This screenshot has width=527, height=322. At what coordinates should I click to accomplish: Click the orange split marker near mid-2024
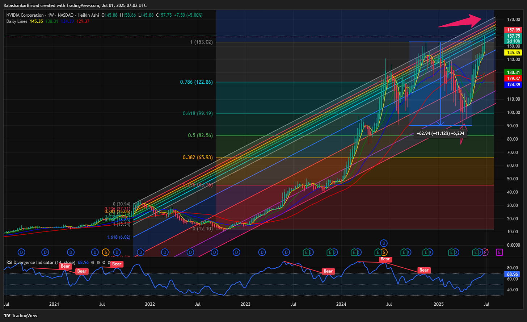click(x=384, y=251)
